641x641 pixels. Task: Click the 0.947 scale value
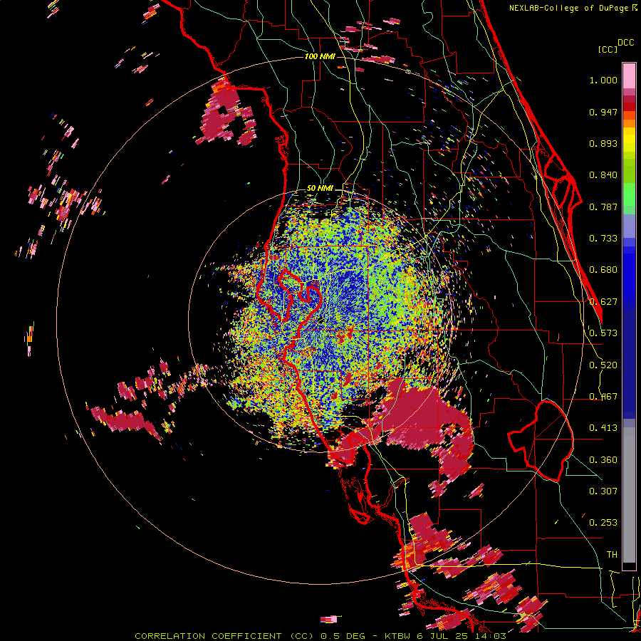coord(603,112)
